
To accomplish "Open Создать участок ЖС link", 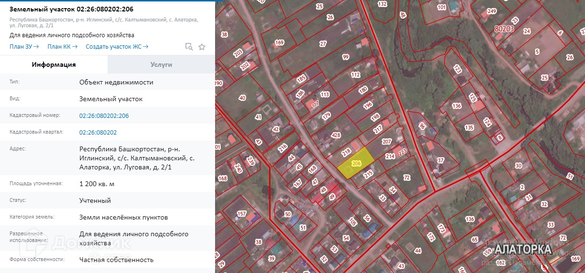I will click(x=117, y=47).
